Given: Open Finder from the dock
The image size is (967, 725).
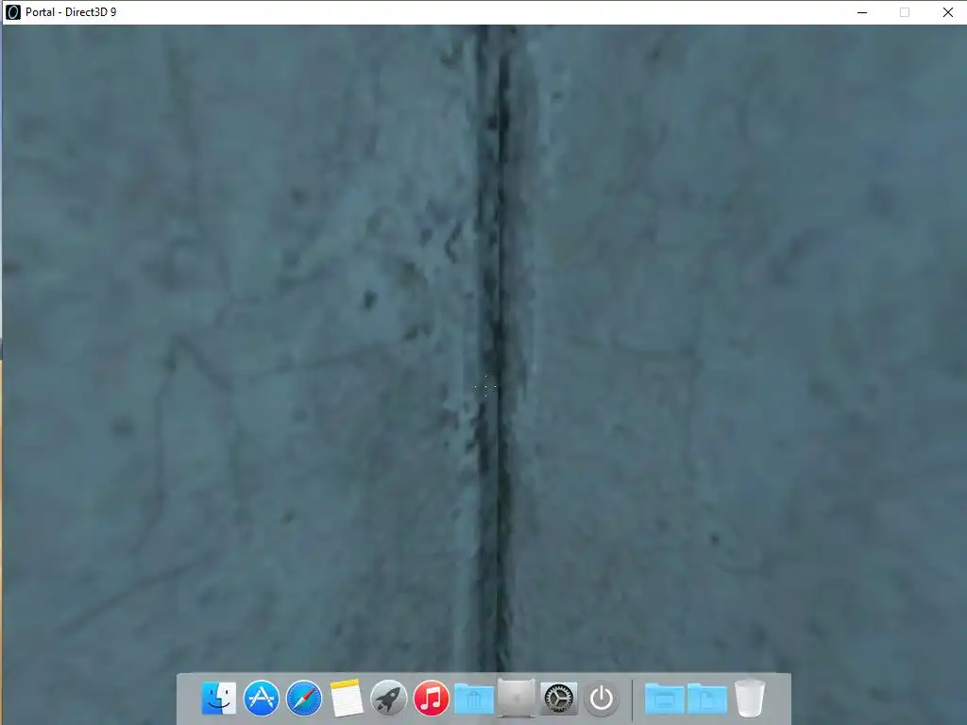Looking at the screenshot, I should point(219,699).
